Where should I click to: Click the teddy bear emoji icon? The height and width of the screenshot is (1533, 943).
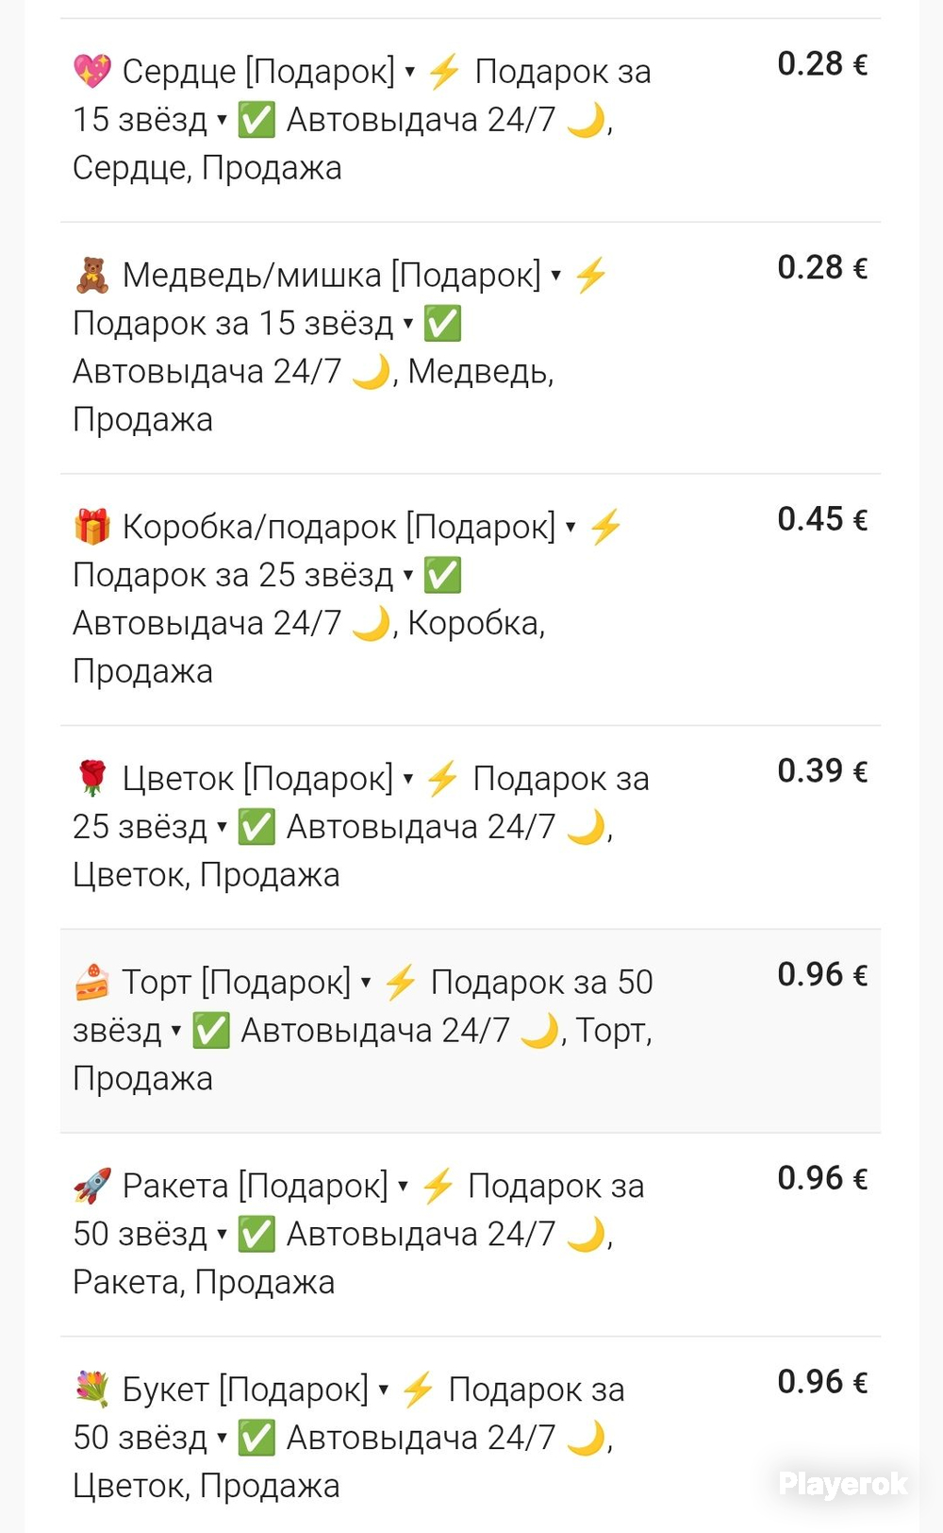click(x=92, y=276)
